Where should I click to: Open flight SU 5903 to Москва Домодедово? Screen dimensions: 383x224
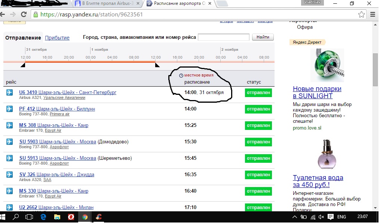pyautogui.click(x=58, y=141)
